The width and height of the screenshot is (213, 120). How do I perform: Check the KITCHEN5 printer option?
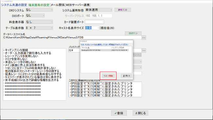[x=70, y=95]
